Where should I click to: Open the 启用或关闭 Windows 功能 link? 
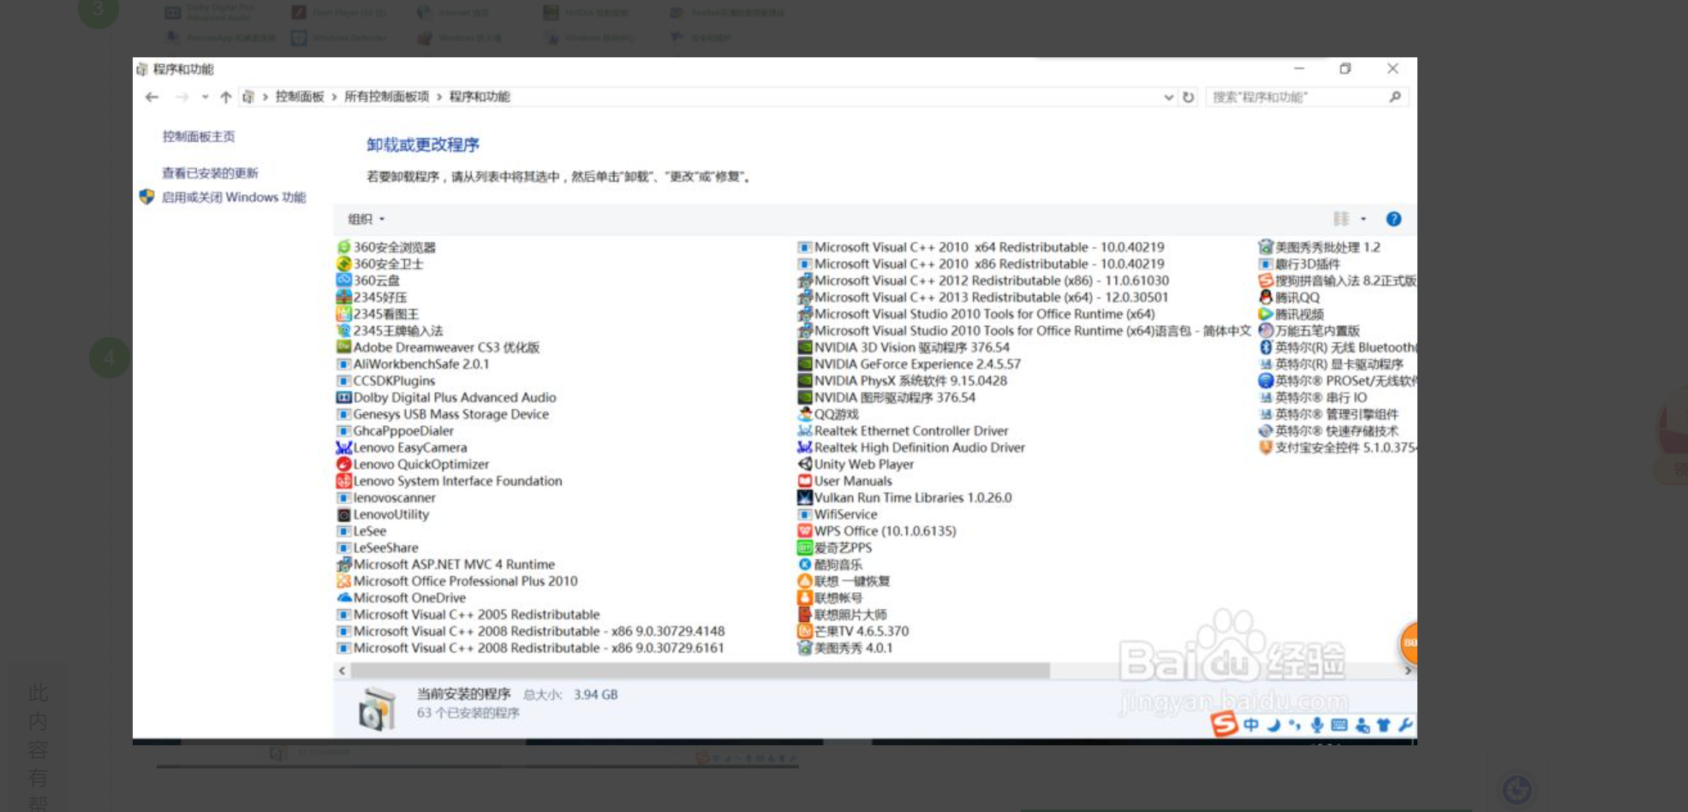[x=234, y=197]
